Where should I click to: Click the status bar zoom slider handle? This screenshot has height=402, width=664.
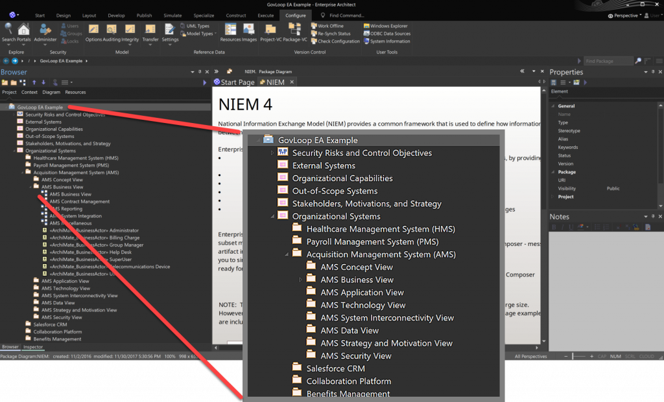click(x=573, y=356)
